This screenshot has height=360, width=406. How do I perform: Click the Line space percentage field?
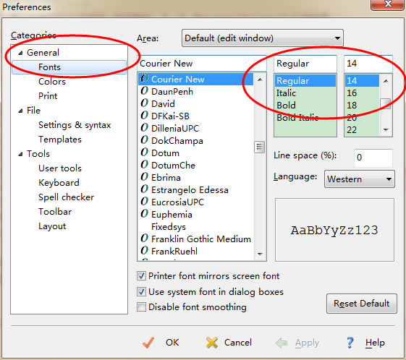click(373, 158)
